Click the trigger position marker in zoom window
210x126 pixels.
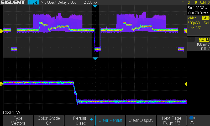pos(95,59)
